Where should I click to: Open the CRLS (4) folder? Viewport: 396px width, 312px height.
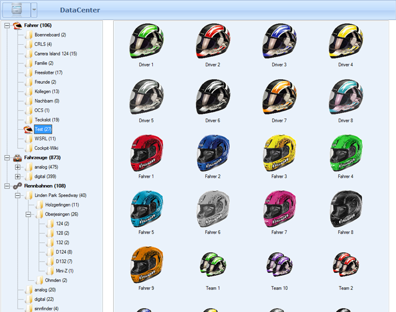[43, 44]
